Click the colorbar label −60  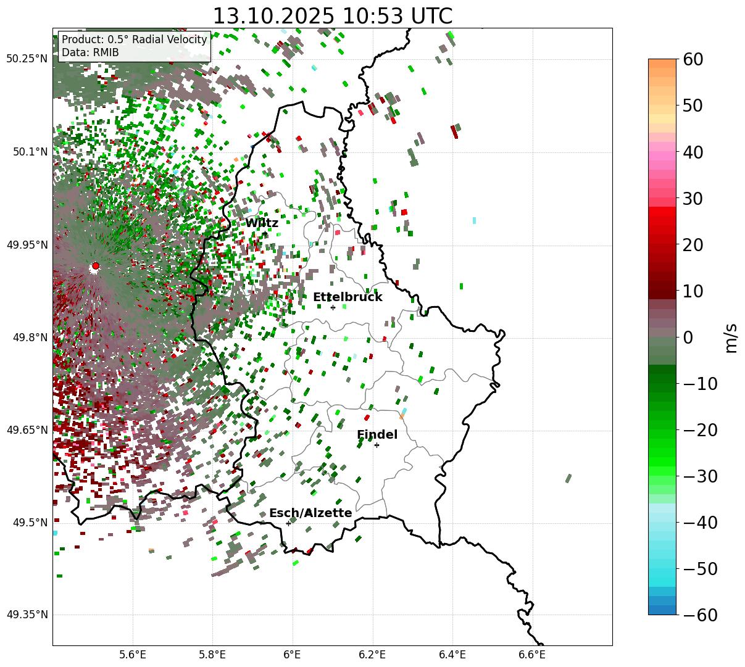coord(700,615)
